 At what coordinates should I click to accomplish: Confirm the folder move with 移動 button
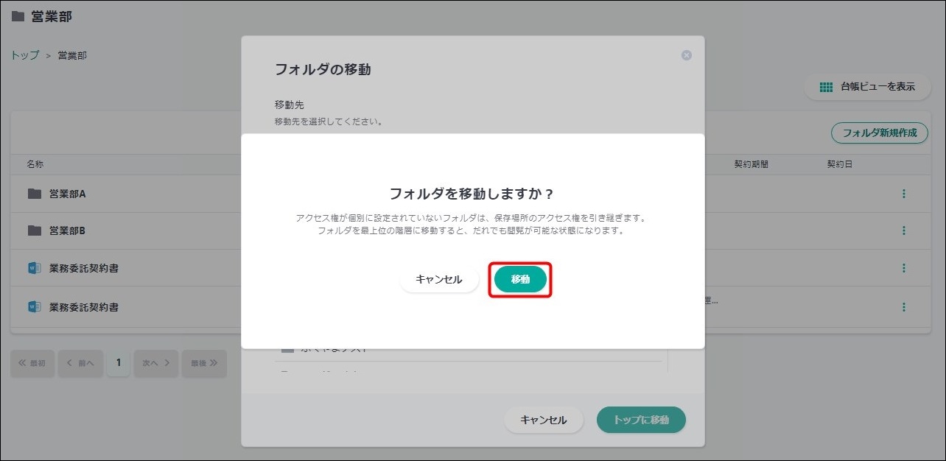(x=520, y=280)
